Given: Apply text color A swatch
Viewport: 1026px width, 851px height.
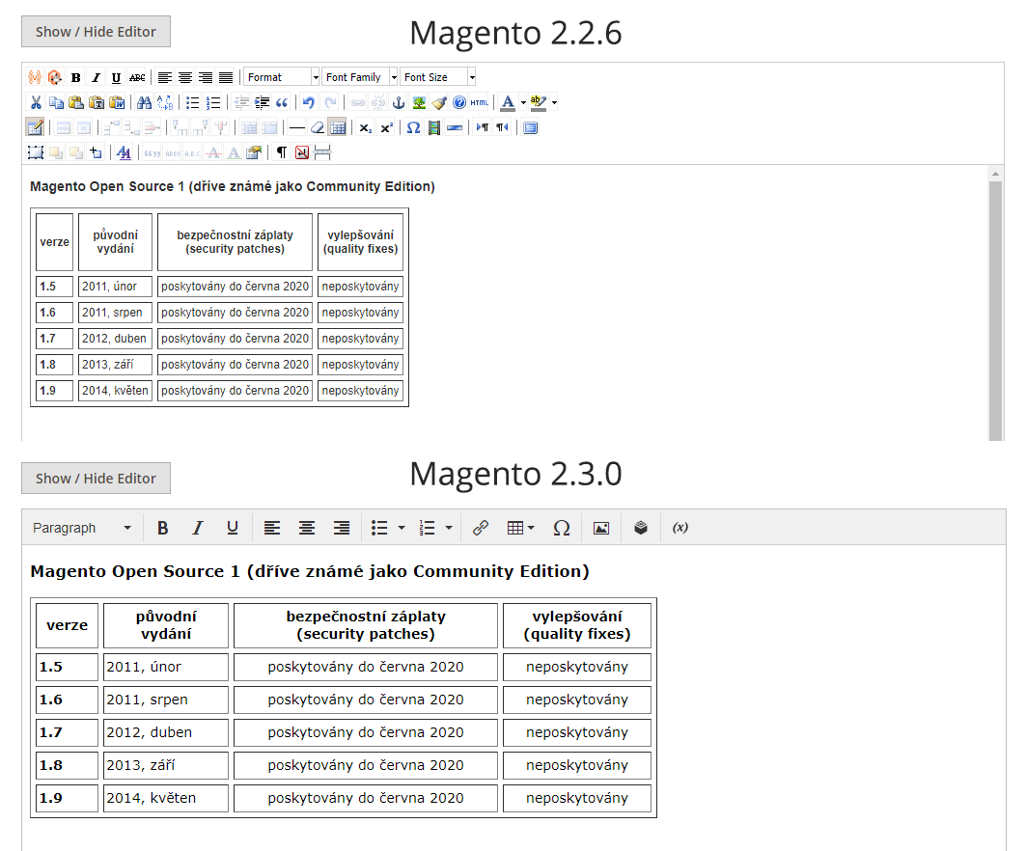Looking at the screenshot, I should pyautogui.click(x=507, y=102).
